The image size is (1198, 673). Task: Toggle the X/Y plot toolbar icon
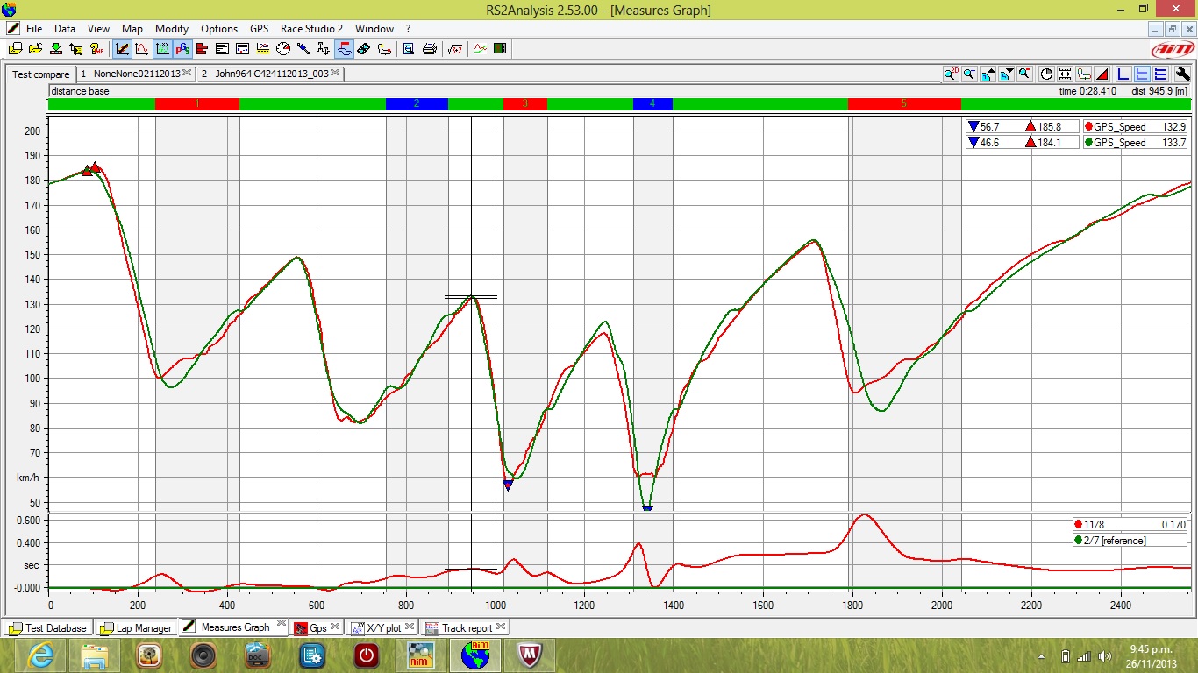pos(162,48)
